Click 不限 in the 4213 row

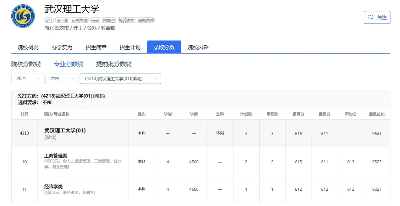220,133
